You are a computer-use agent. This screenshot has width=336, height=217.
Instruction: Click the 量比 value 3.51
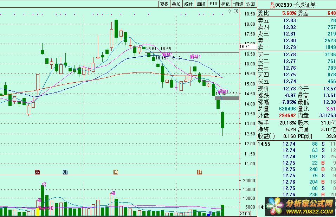(331, 109)
